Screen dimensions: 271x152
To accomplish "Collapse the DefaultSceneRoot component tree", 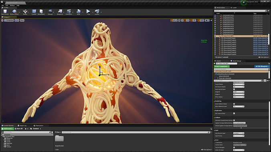I will coord(216,74).
